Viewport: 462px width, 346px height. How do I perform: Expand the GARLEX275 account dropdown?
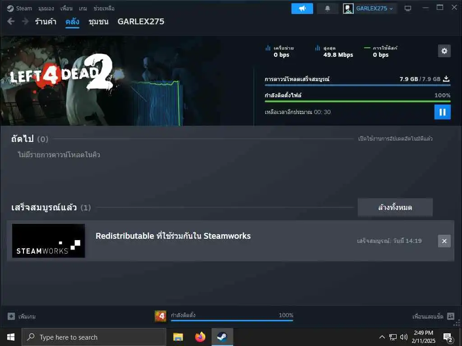pos(374,9)
